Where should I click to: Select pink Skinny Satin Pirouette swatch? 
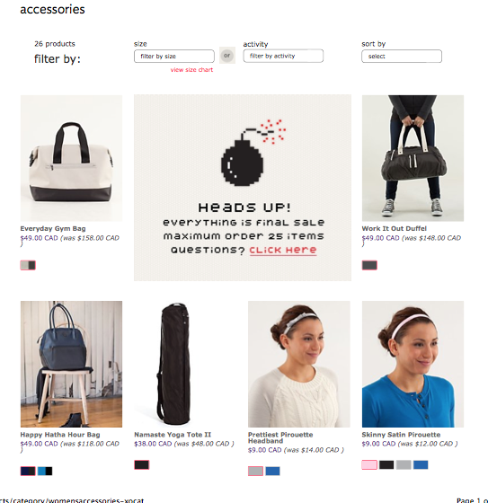[369, 465]
